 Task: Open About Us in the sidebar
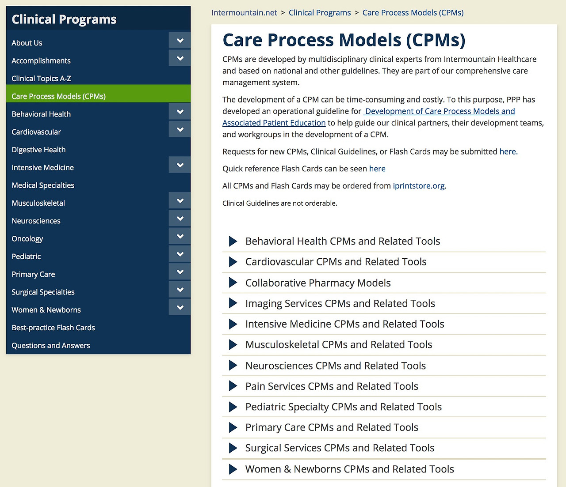coord(27,43)
